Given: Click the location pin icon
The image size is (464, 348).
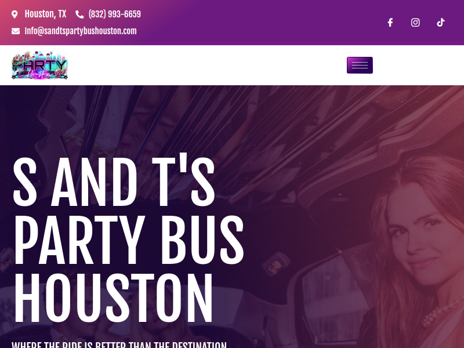Looking at the screenshot, I should tap(14, 14).
